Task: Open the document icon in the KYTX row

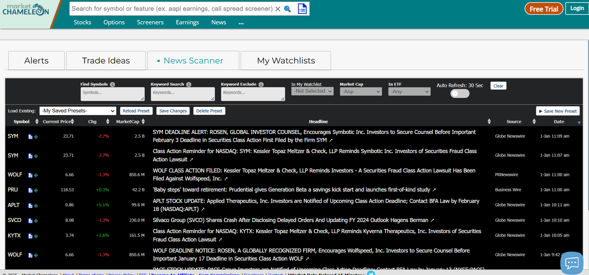Action: click(31, 236)
